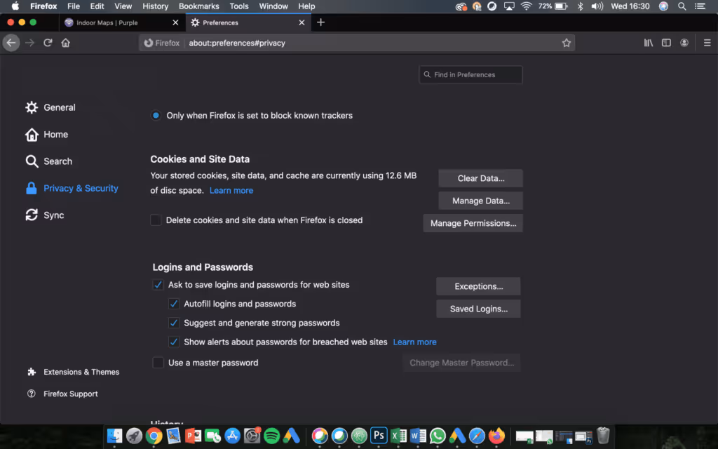The height and width of the screenshot is (449, 718).
Task: Select Privacy & Security category
Action: [72, 188]
